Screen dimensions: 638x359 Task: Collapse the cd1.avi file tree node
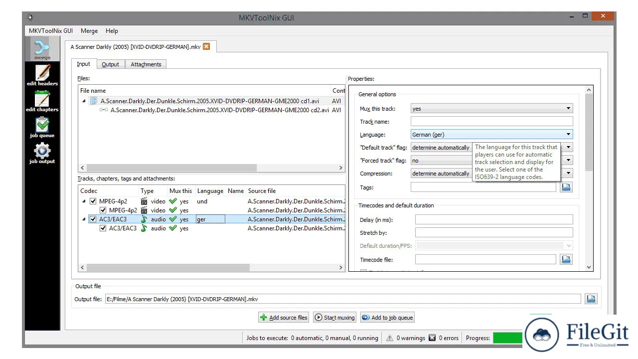point(84,101)
